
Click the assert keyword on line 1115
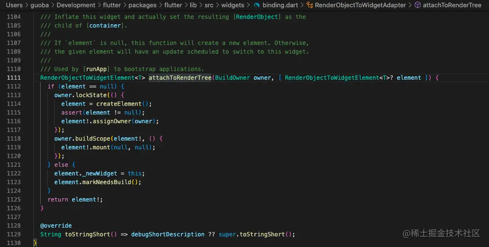pyautogui.click(x=72, y=113)
